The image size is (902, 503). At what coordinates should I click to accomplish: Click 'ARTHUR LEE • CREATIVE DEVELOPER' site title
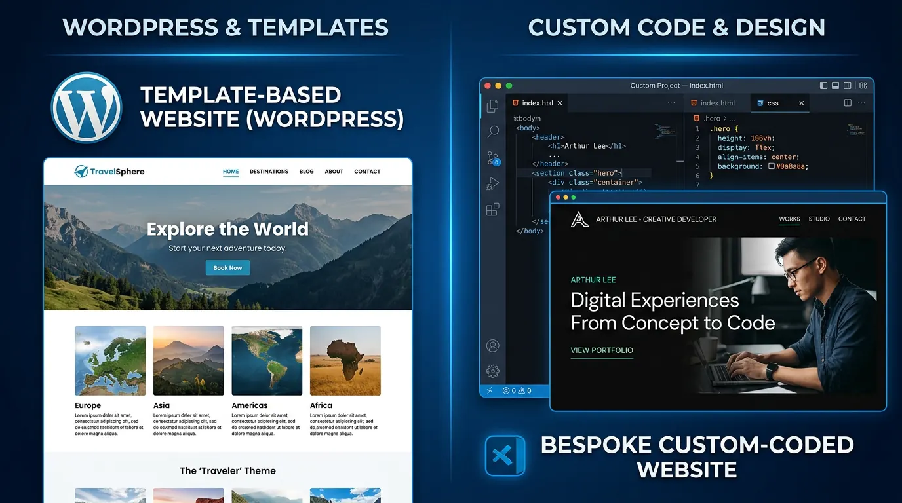pyautogui.click(x=656, y=219)
